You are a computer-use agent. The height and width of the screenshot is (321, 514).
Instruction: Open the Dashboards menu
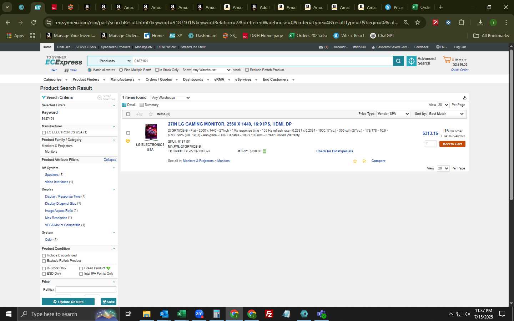pos(196,80)
